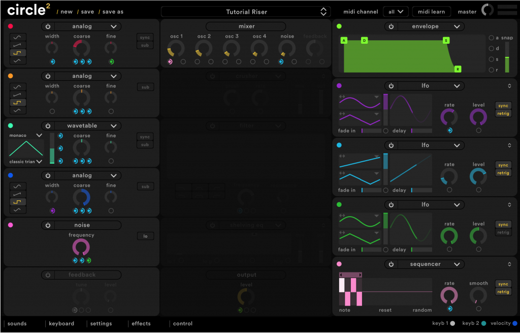This screenshot has width=520, height=333.
Task: Toggle power button of sequencer module
Action: pos(392,264)
